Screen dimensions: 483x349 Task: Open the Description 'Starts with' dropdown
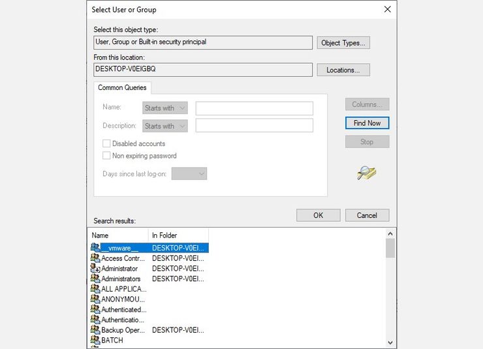[x=164, y=126]
